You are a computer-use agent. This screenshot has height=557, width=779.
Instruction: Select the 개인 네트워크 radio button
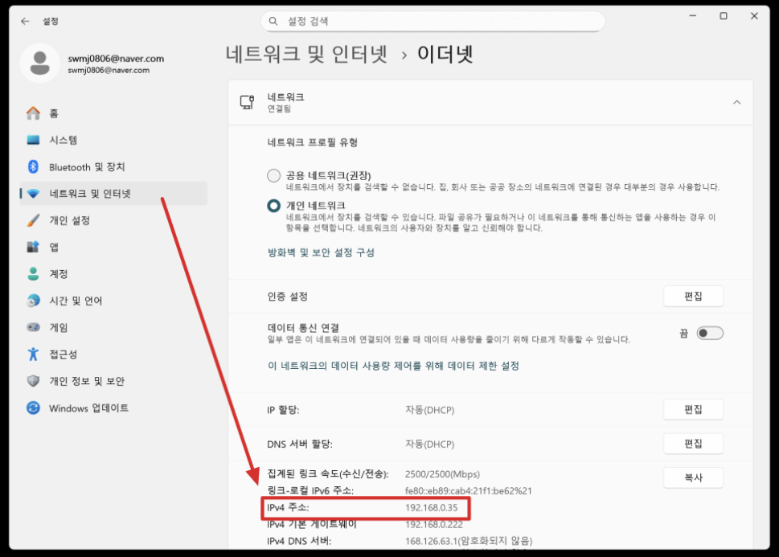pos(274,206)
